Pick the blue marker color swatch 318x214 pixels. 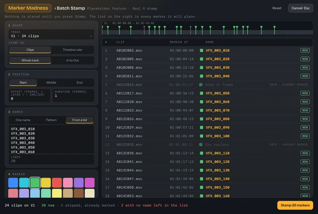tap(13, 183)
